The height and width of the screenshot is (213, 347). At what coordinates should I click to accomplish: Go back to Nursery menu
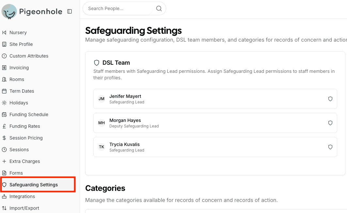tap(18, 33)
